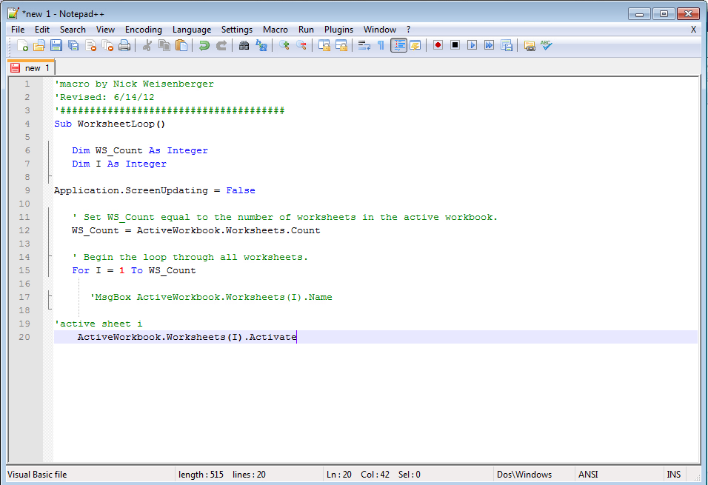
Task: Open the Settings menu
Action: pos(237,30)
